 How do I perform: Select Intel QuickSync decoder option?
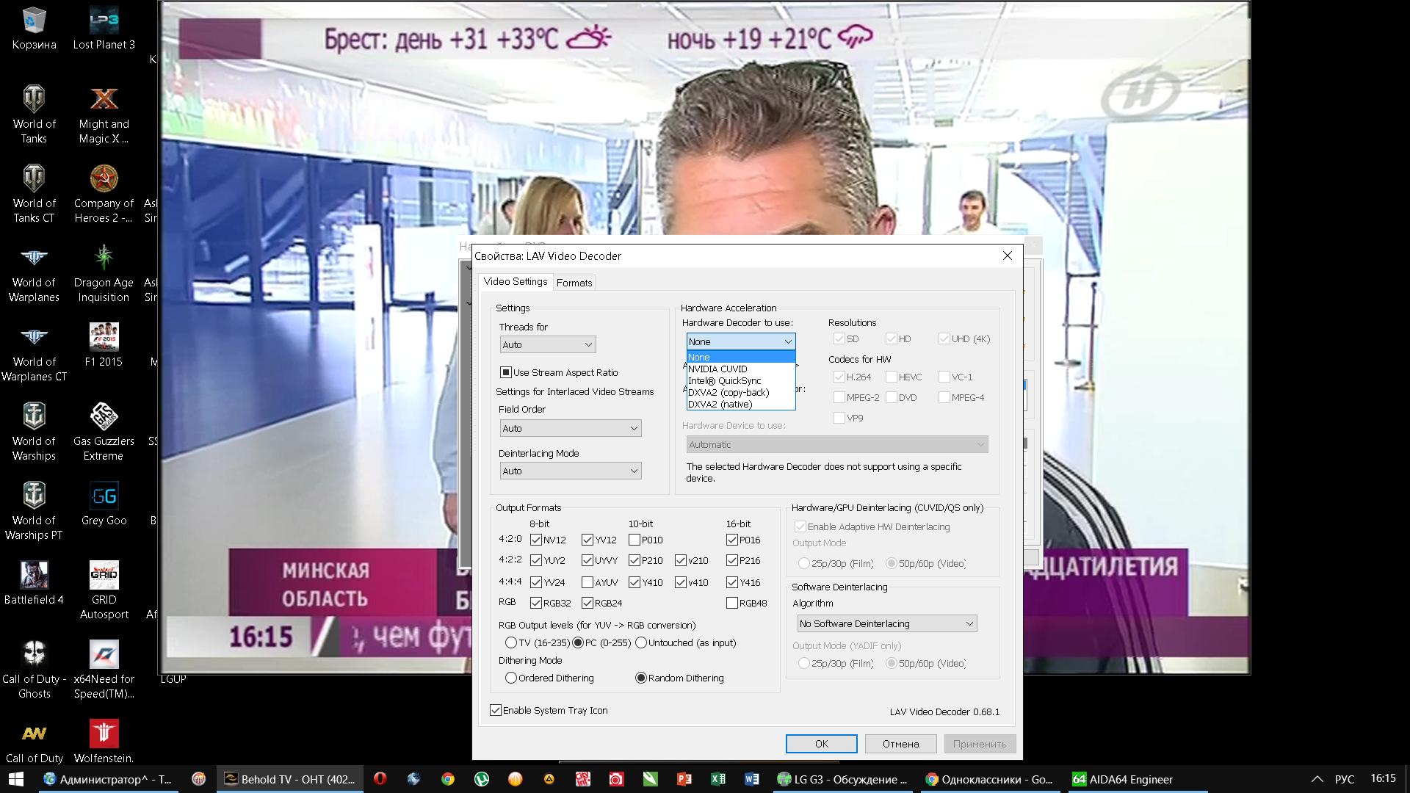click(741, 380)
